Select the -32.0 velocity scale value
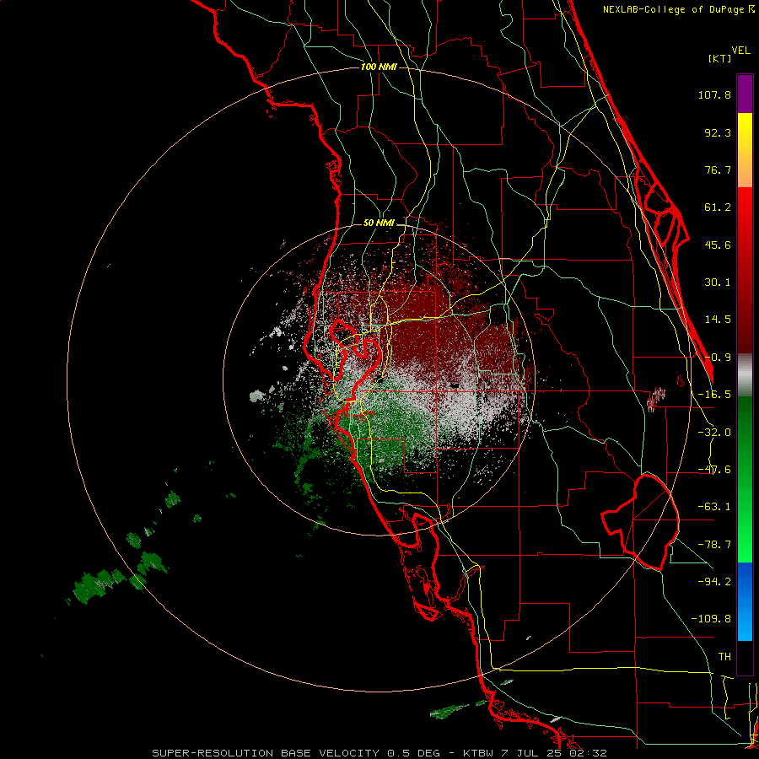The height and width of the screenshot is (759, 759). click(x=714, y=433)
